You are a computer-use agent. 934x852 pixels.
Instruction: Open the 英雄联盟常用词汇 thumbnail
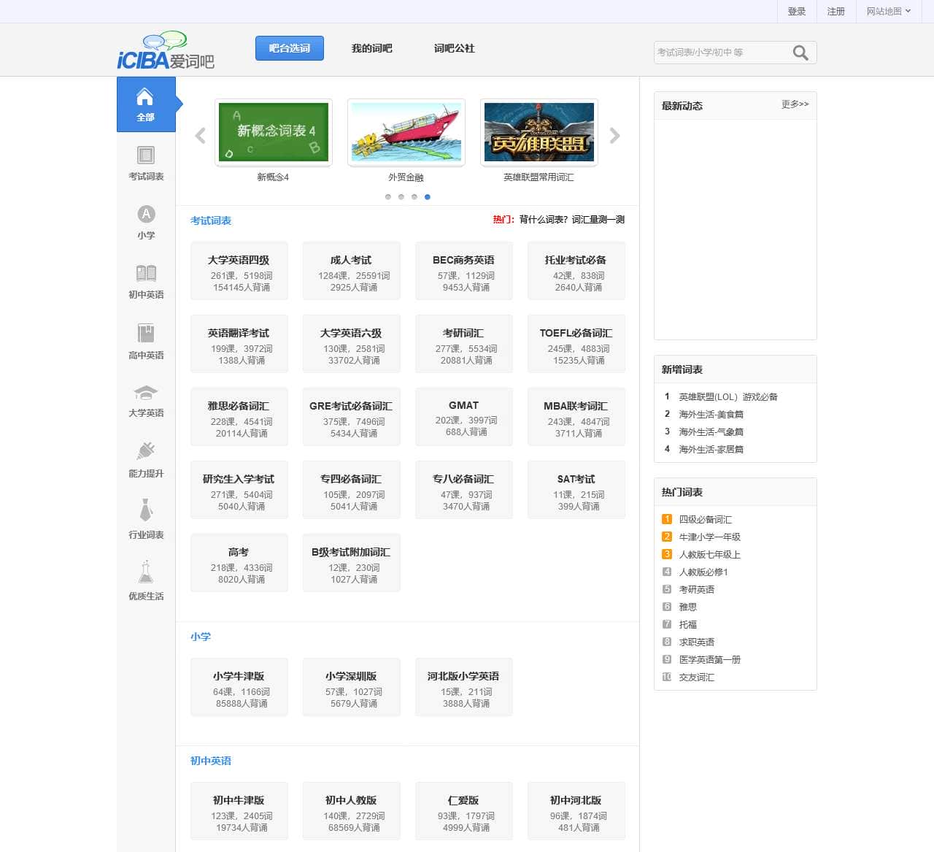539,133
